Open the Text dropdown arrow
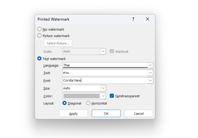 pos(151,73)
